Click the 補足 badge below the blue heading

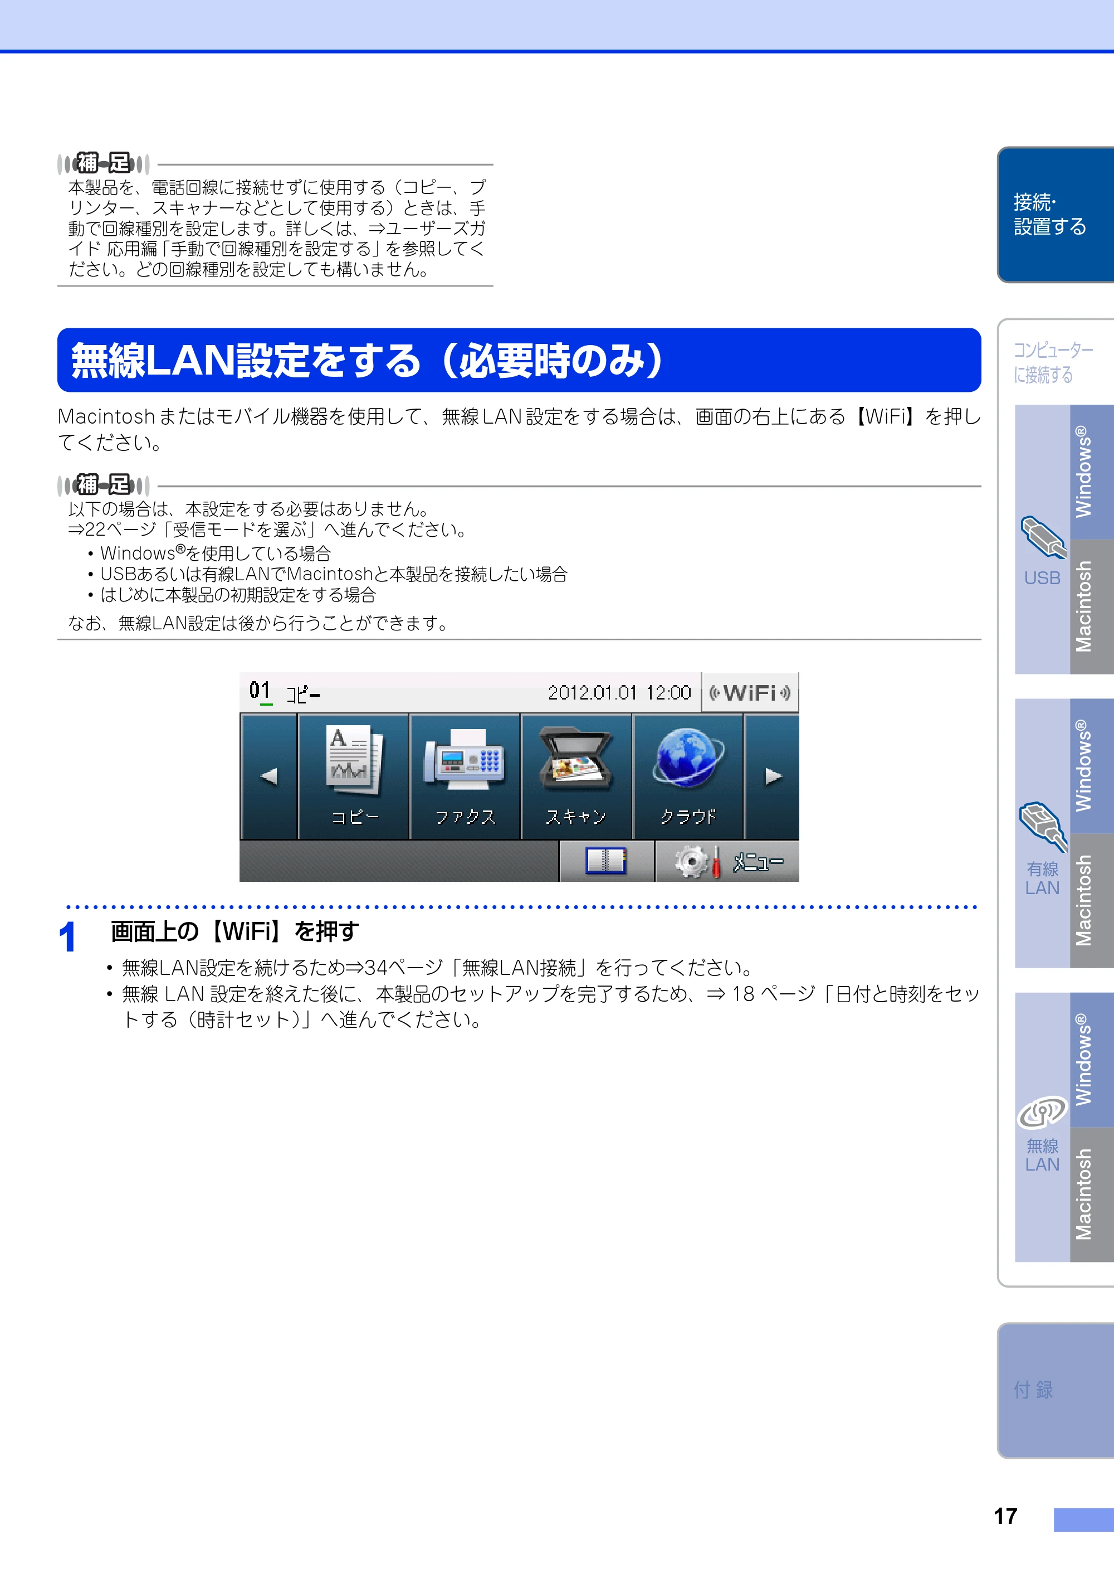coord(104,484)
